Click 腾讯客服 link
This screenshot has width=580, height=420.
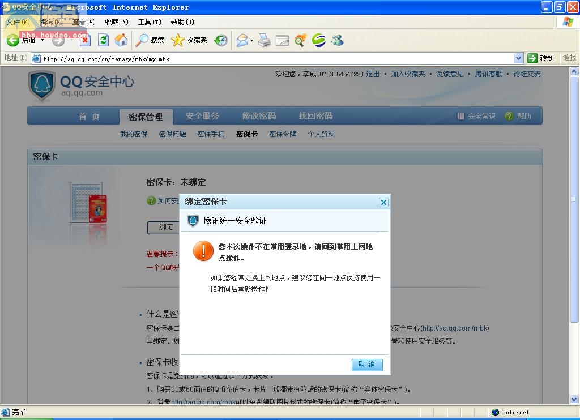[488, 74]
